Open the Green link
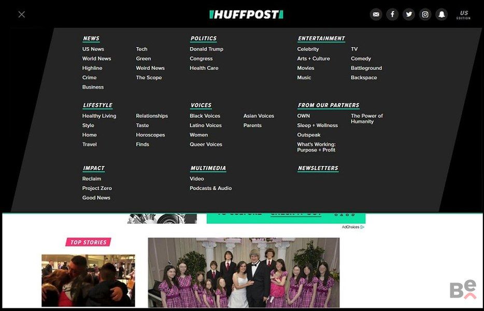The width and height of the screenshot is (484, 311). point(144,59)
